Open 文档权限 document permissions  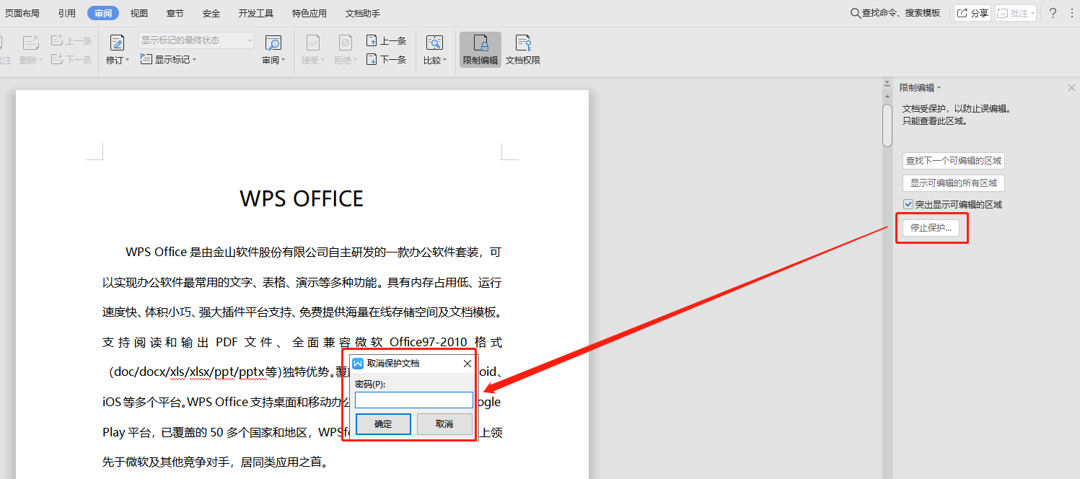pyautogui.click(x=523, y=50)
